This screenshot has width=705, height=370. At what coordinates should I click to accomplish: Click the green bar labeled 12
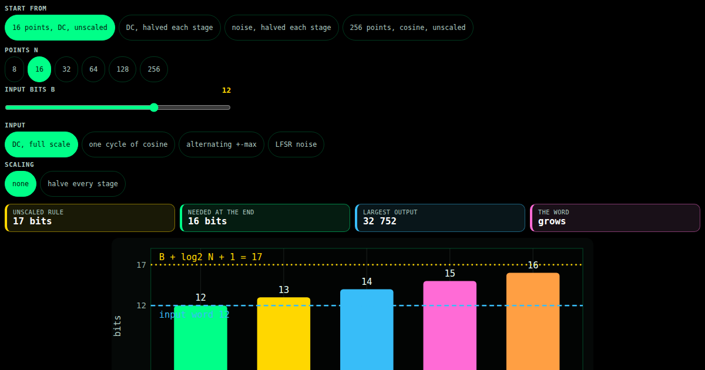tap(200, 338)
